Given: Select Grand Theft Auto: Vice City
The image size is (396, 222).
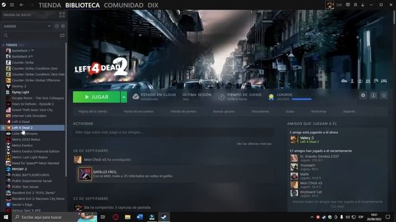Looking at the screenshot, I should tap(32, 110).
